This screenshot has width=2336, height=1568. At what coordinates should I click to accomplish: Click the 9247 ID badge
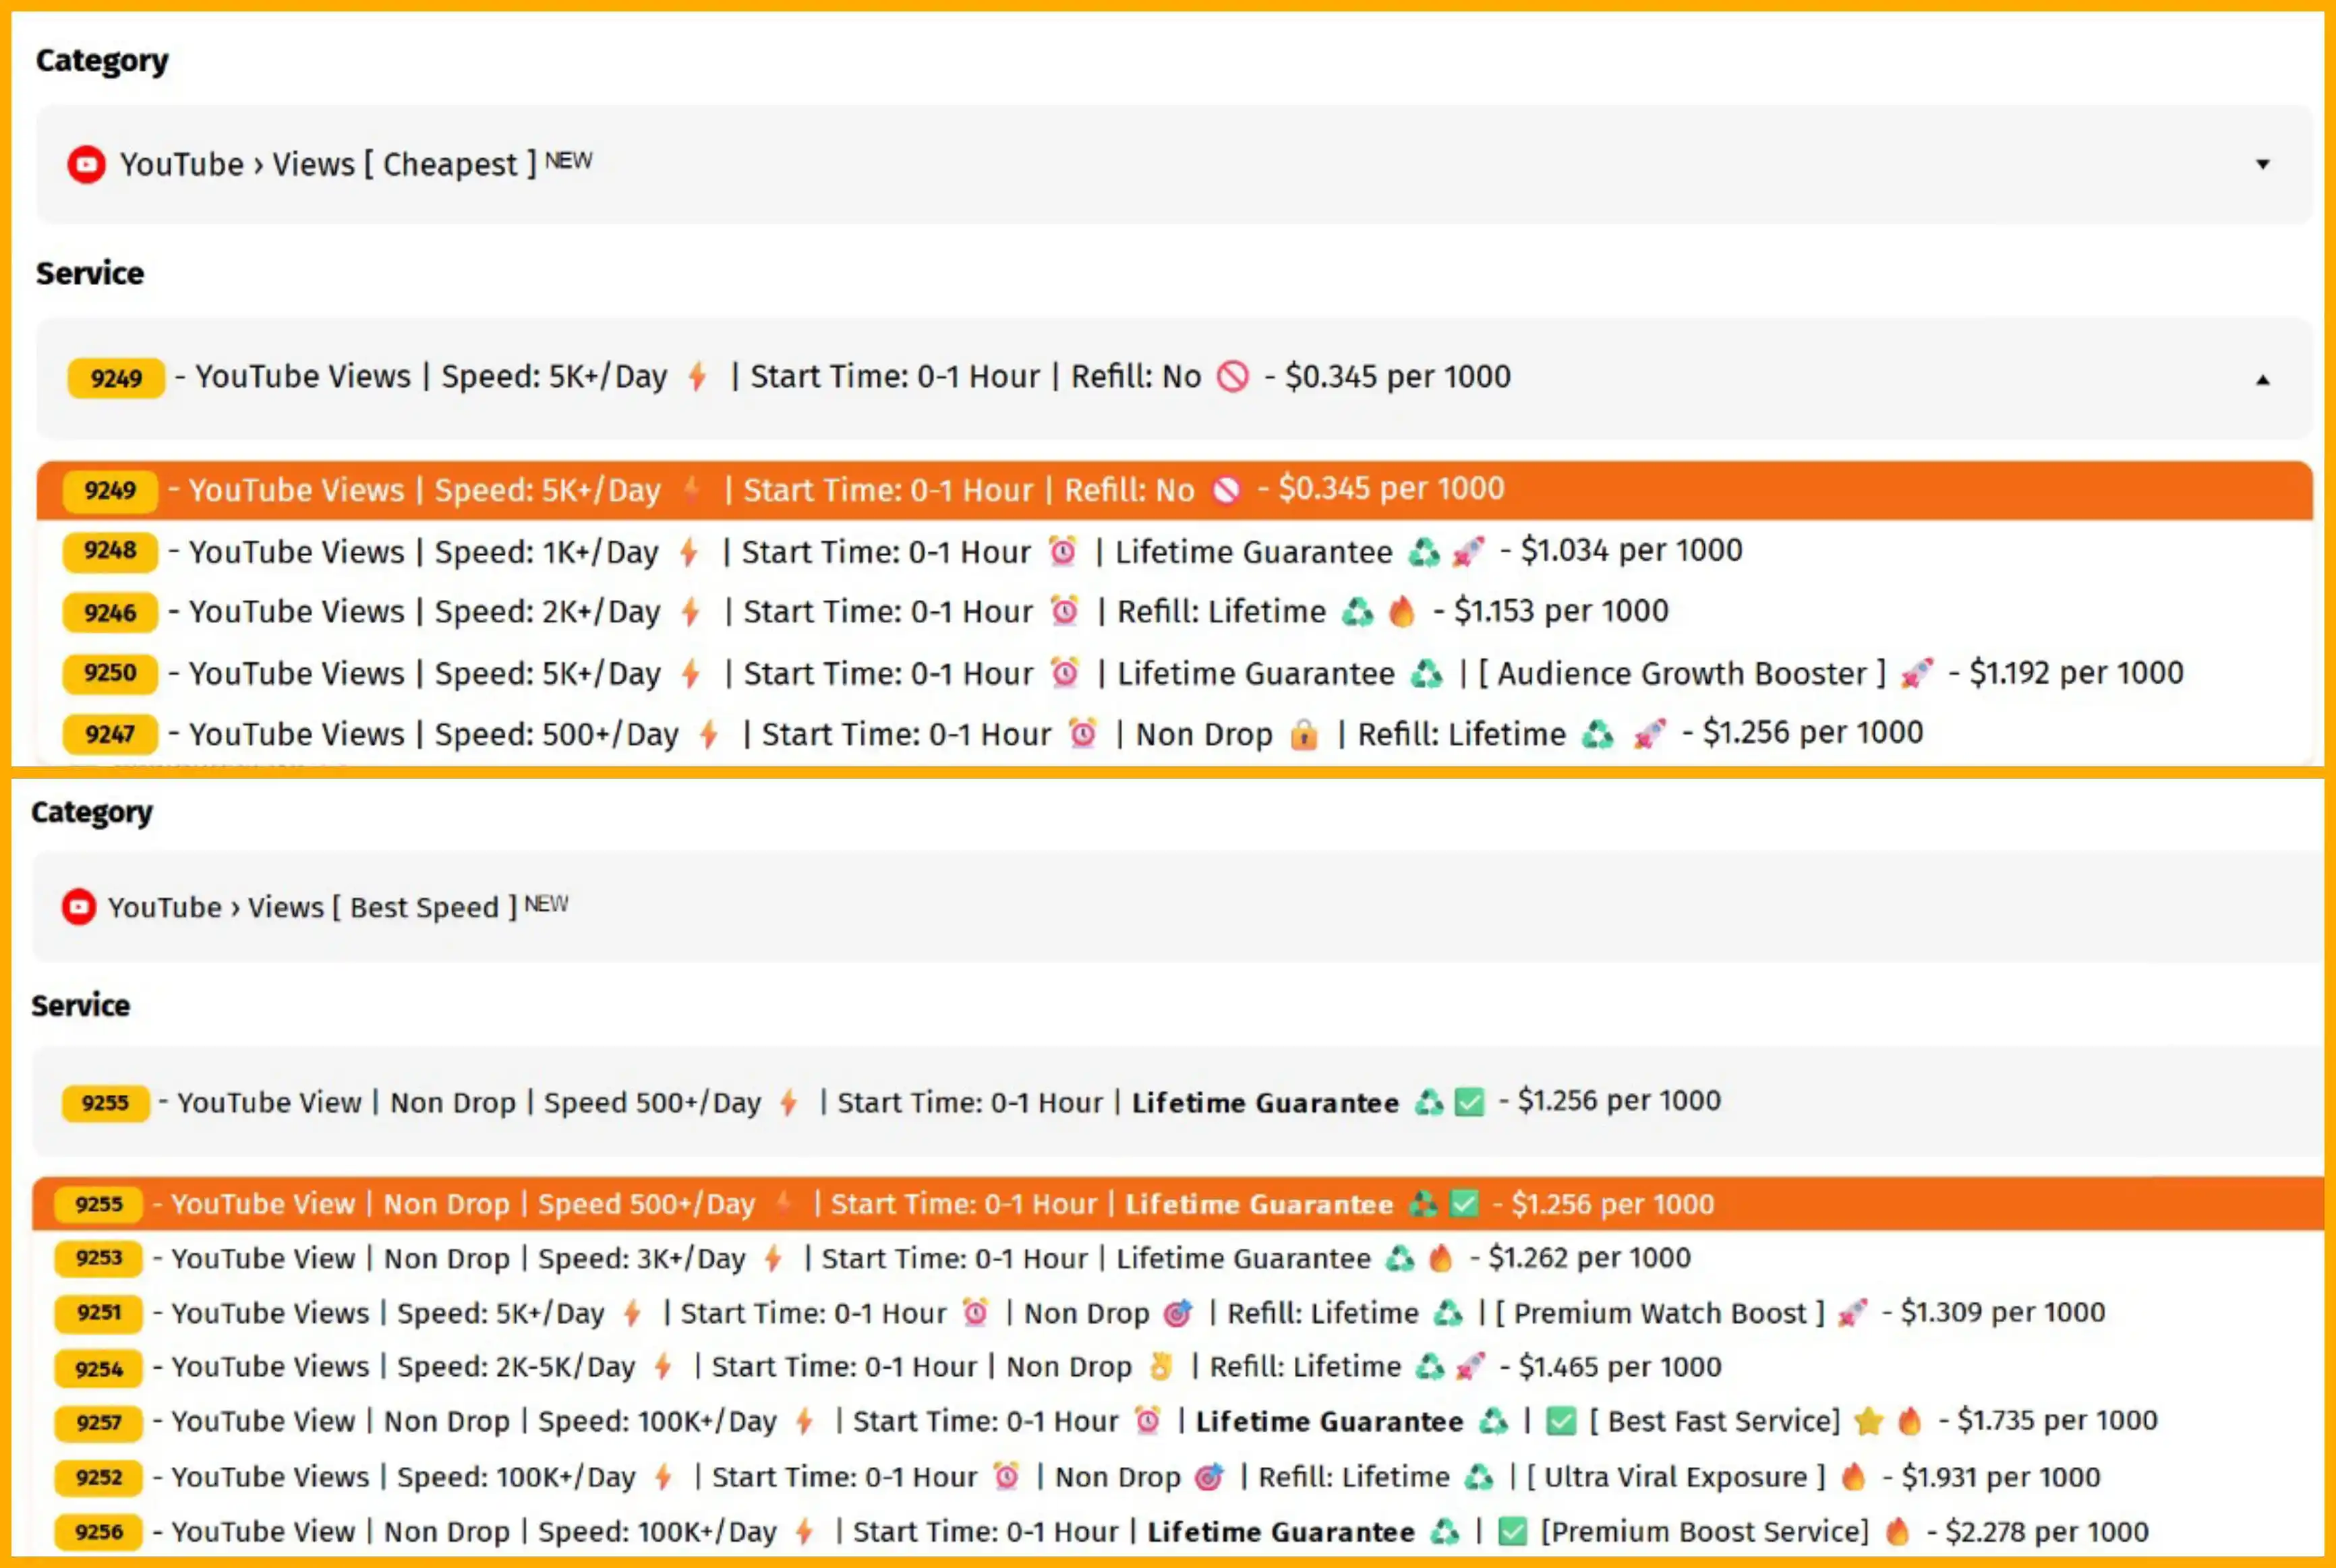click(110, 734)
